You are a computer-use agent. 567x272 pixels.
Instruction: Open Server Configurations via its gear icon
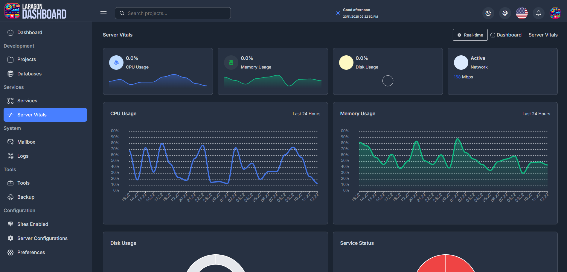click(10, 238)
